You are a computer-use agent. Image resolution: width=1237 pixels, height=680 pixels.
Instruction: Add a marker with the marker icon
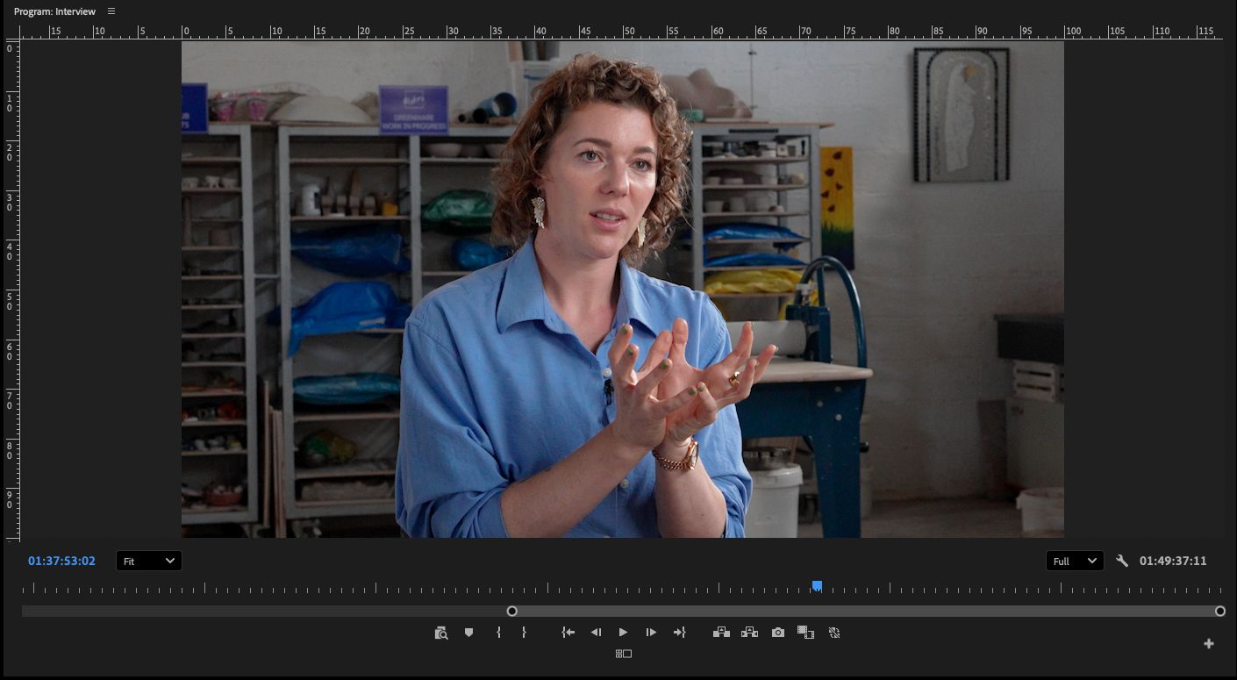468,632
